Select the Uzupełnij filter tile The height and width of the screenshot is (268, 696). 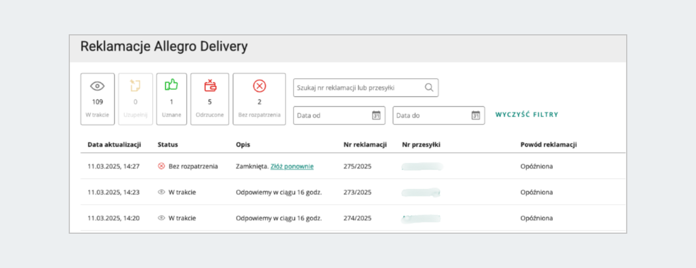click(x=136, y=99)
